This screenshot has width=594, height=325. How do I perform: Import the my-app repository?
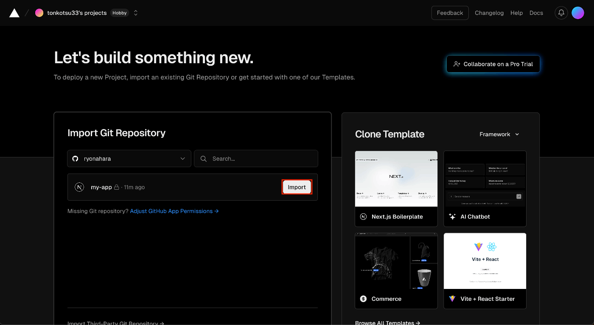pos(297,187)
